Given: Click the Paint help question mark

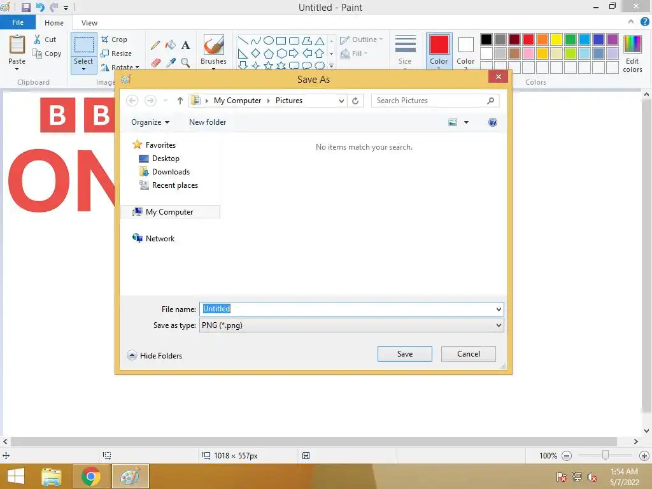Looking at the screenshot, I should tap(644, 22).
